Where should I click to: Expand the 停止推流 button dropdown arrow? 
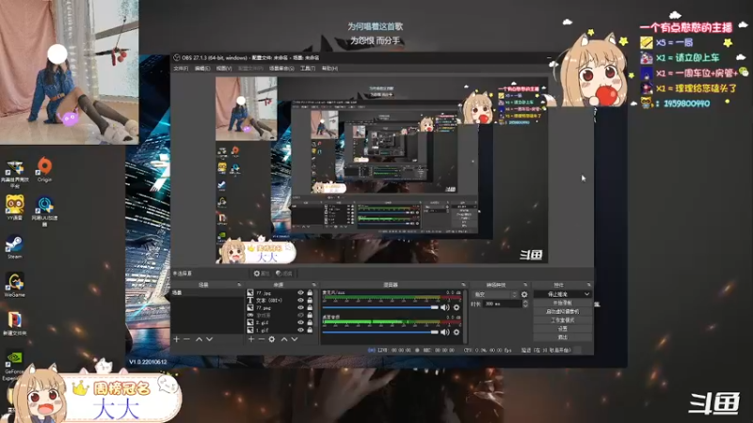(586, 294)
